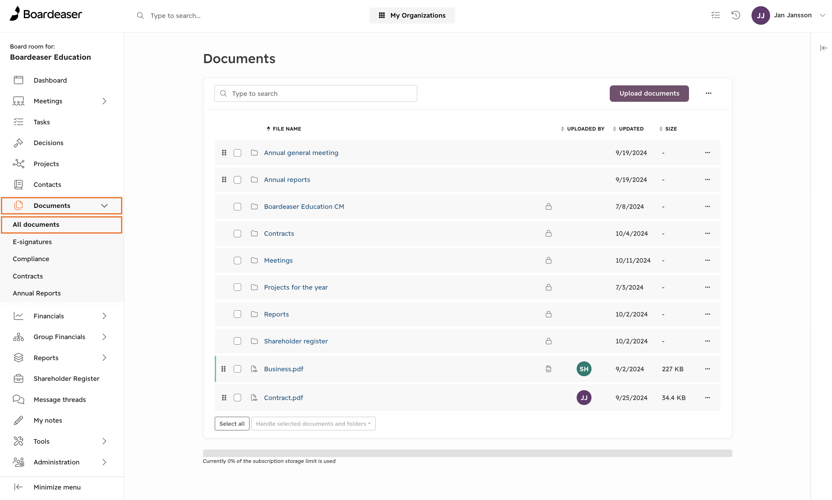Open the Business.pdf file link

point(284,369)
